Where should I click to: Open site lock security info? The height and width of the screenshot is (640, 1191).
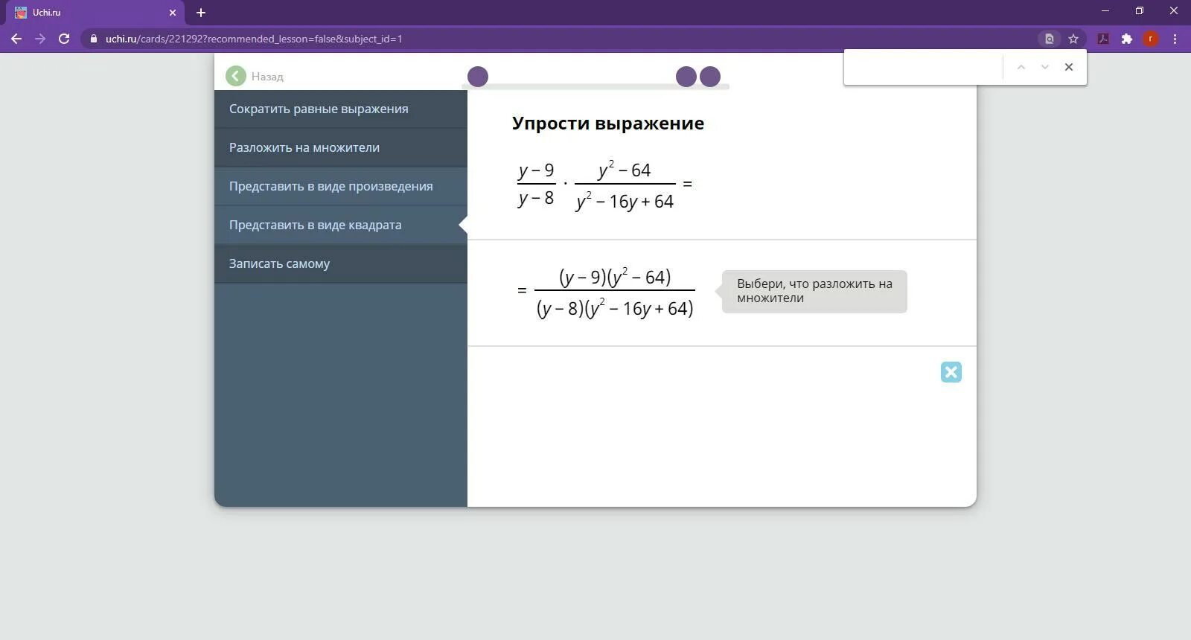[94, 39]
